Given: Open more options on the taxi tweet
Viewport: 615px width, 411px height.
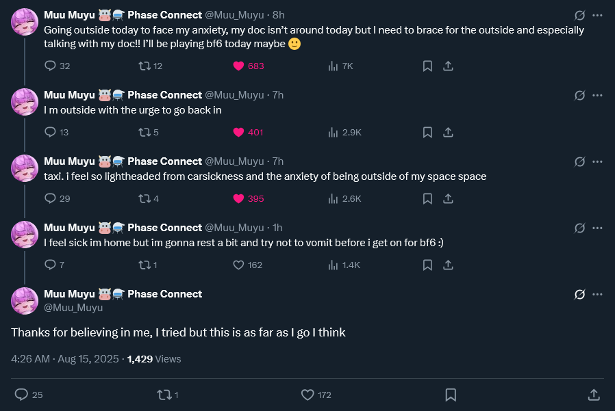Looking at the screenshot, I should click(597, 162).
